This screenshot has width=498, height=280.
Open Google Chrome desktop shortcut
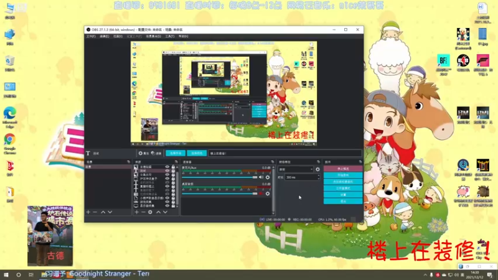tap(10, 143)
